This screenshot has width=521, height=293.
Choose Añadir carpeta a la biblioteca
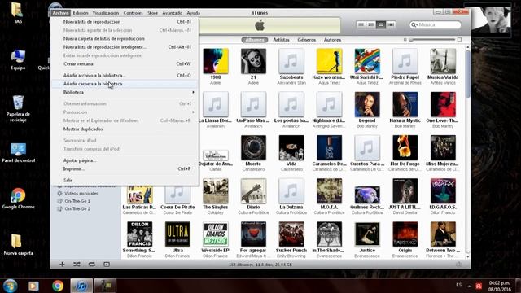point(125,84)
